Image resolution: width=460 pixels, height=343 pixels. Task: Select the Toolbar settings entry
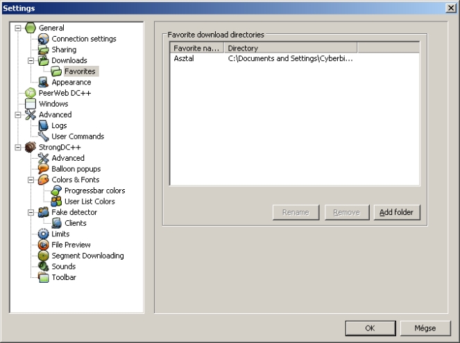[x=64, y=277]
